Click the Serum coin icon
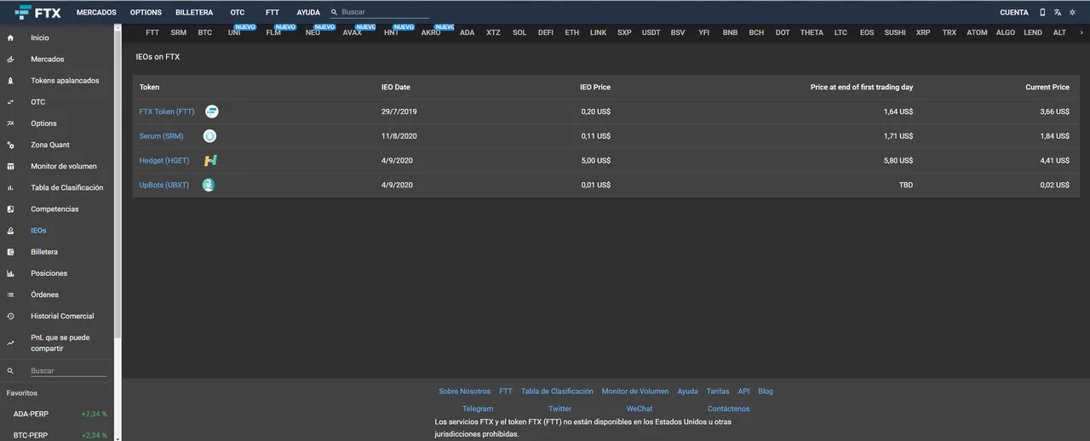The width and height of the screenshot is (1090, 441). [209, 136]
